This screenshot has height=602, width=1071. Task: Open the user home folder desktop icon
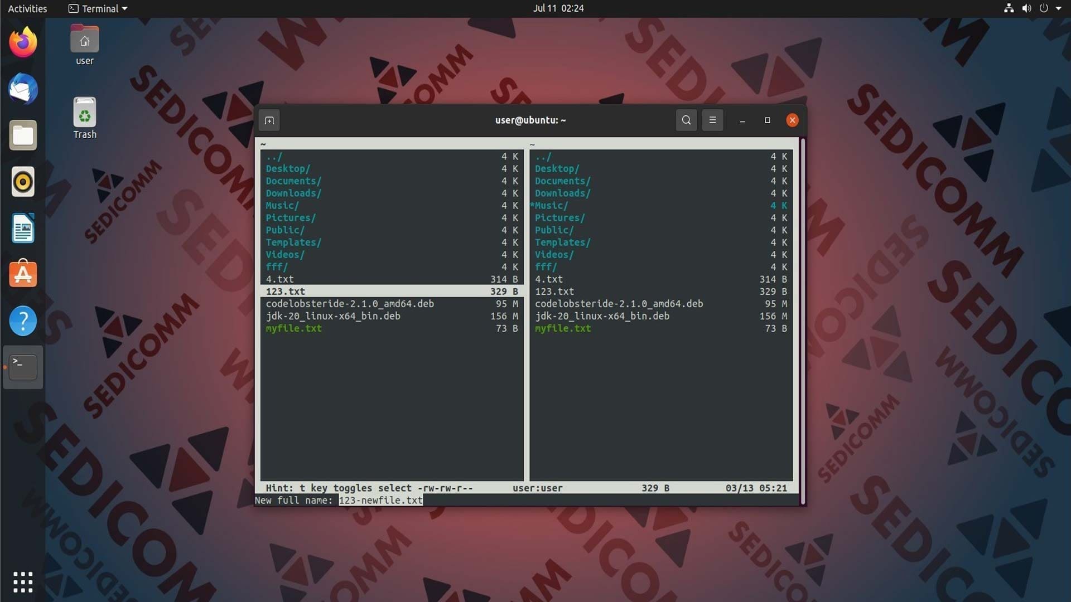[x=85, y=46]
